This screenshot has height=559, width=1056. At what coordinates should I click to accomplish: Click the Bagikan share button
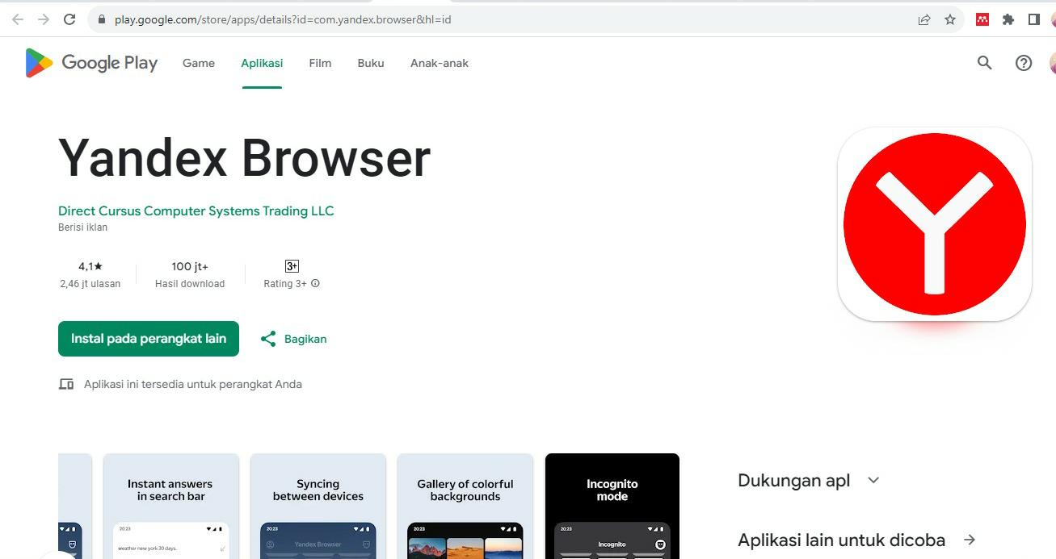[x=294, y=339]
